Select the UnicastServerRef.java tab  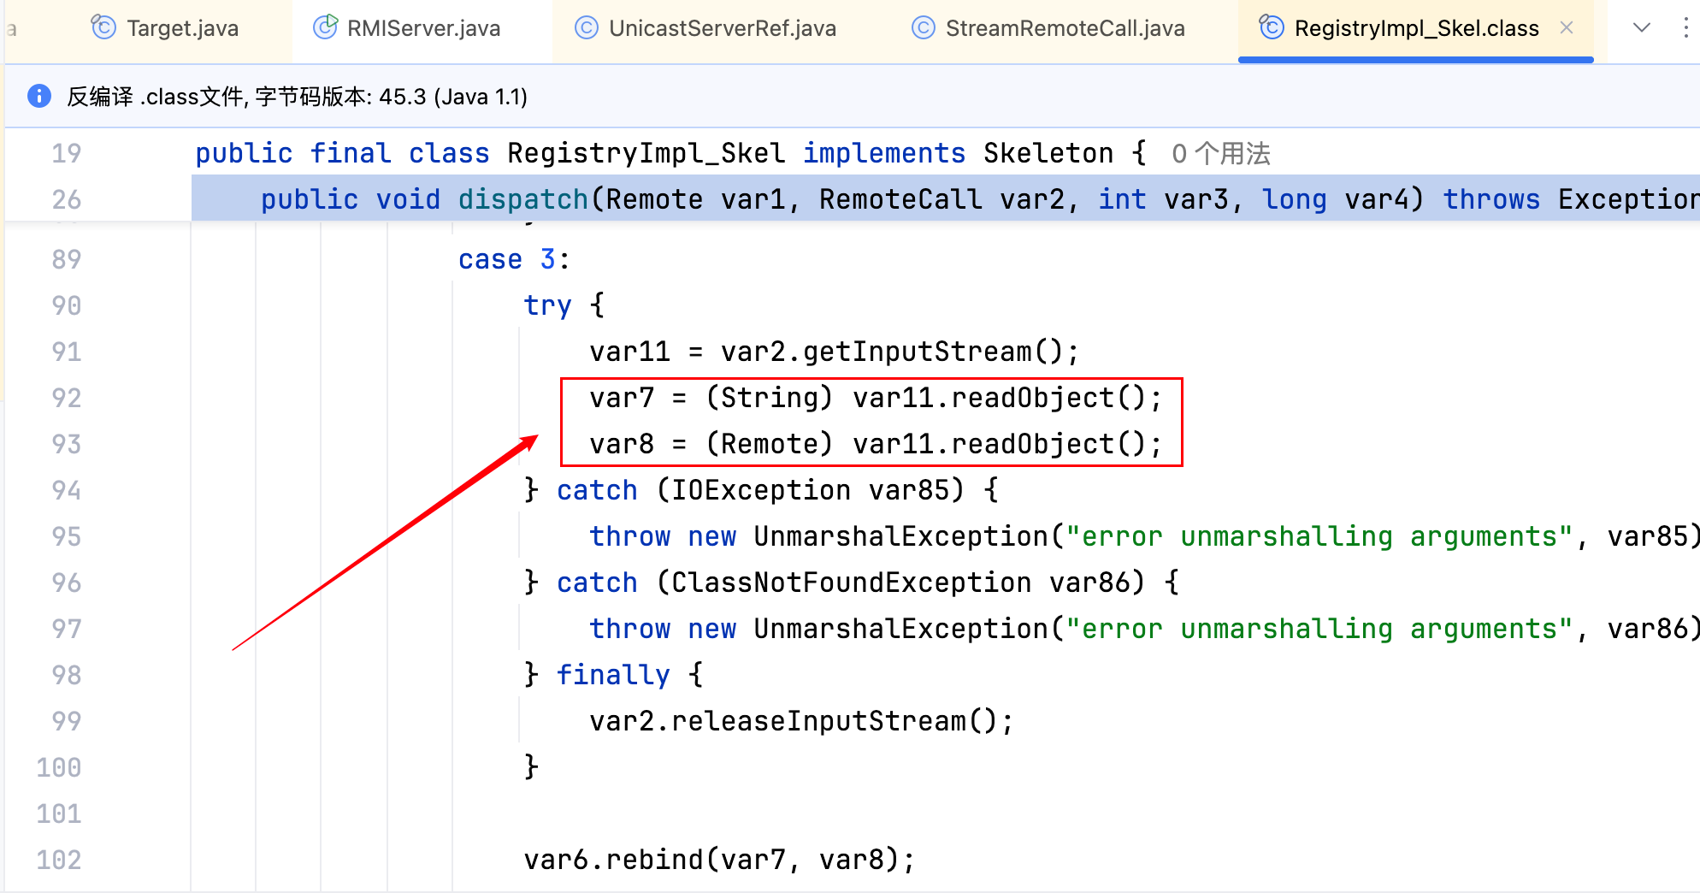722,28
